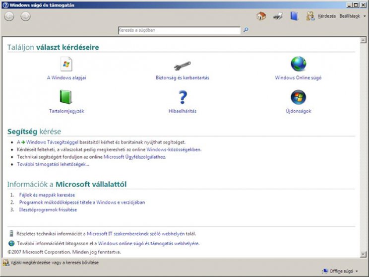The image size is (369, 277).
Task: Click the Segítség kérése heading
Action: pyautogui.click(x=34, y=132)
